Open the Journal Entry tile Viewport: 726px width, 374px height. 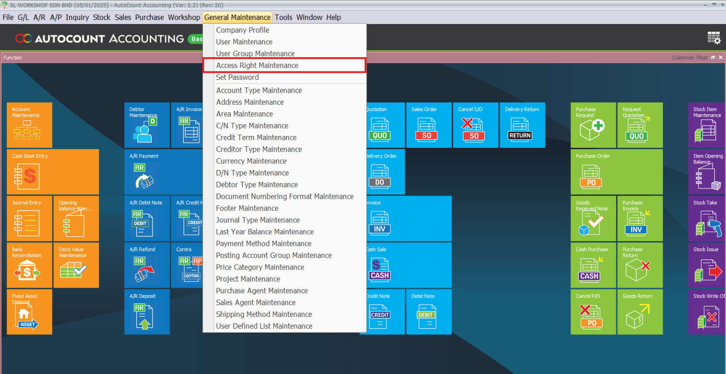coord(29,219)
